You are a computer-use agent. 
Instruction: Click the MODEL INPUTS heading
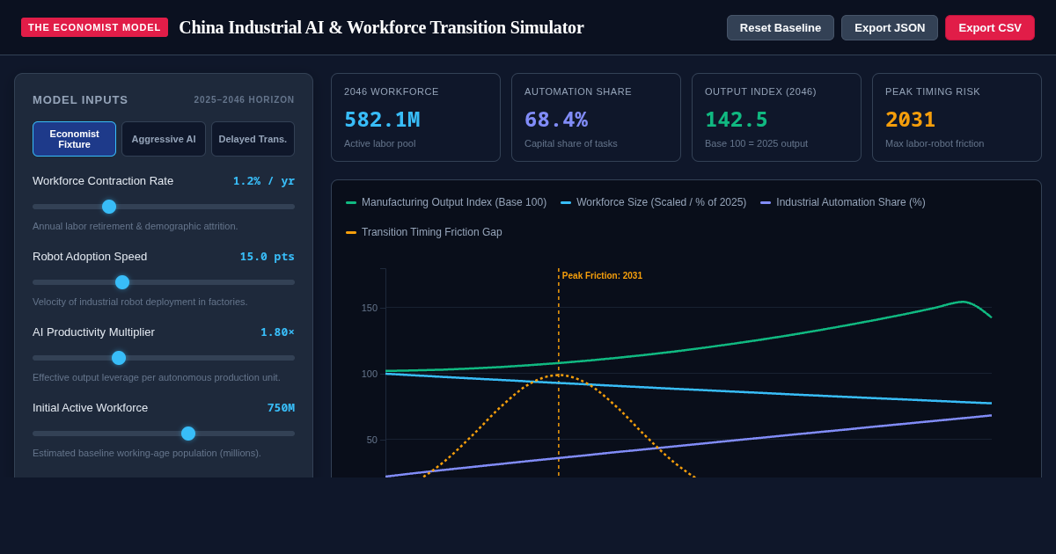(x=80, y=100)
